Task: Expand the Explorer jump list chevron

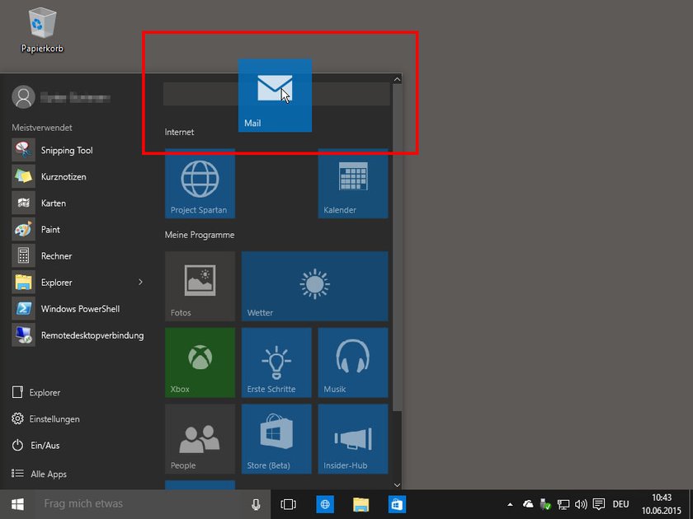Action: [140, 282]
